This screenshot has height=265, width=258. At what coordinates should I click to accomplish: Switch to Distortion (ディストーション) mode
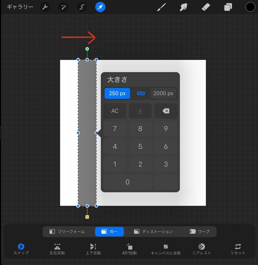point(154,231)
